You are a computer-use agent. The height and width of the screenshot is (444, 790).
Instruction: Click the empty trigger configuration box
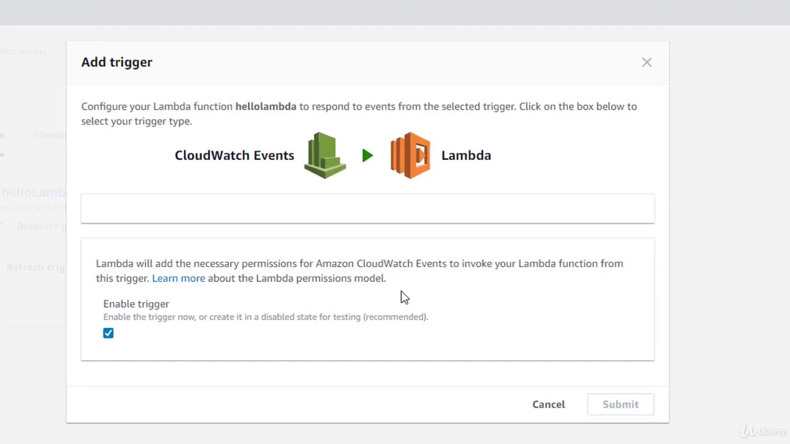pos(367,208)
